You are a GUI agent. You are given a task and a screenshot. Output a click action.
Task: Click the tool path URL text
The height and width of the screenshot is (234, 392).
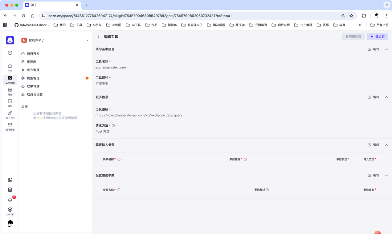[139, 116]
